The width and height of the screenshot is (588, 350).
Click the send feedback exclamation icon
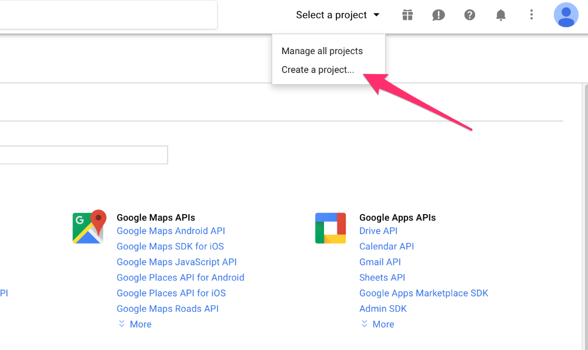pyautogui.click(x=439, y=15)
